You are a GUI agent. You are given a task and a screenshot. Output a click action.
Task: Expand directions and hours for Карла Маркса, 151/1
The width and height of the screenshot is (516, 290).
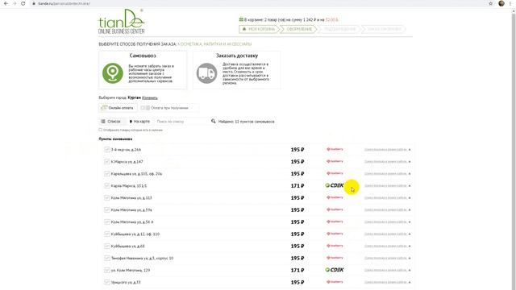click(387, 186)
